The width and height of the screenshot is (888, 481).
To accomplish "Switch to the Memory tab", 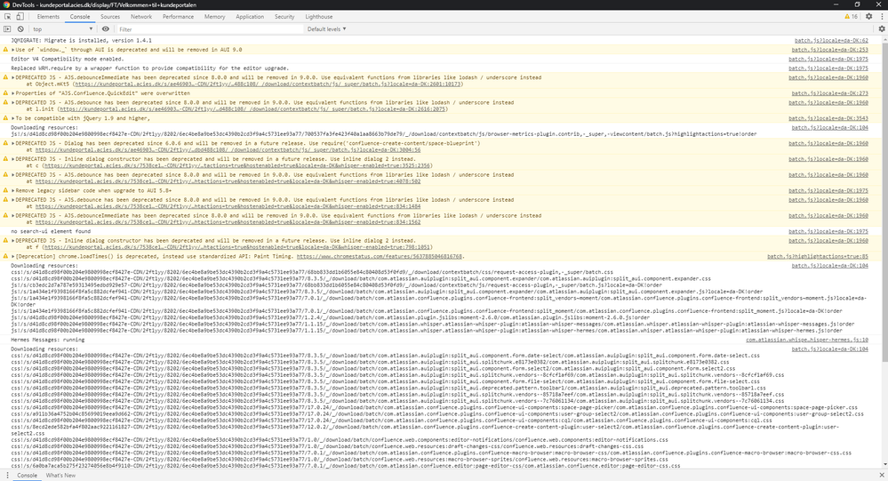I will tap(214, 16).
